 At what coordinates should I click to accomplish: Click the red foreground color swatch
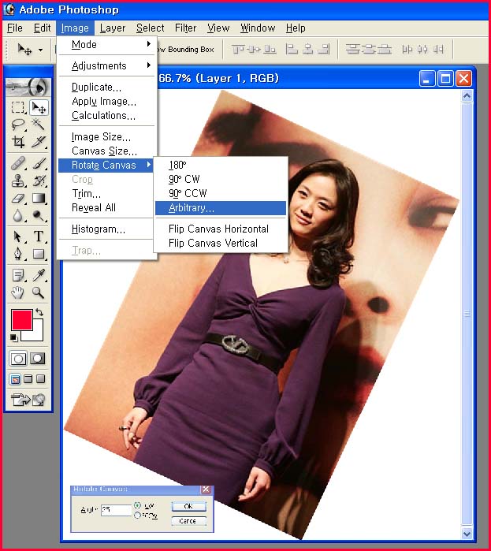[x=21, y=320]
